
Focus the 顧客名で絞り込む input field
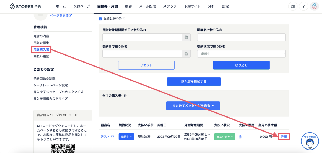[241, 37]
